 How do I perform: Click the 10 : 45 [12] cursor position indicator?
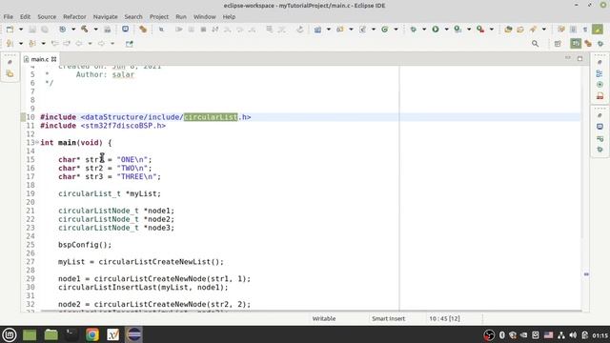[x=445, y=318]
